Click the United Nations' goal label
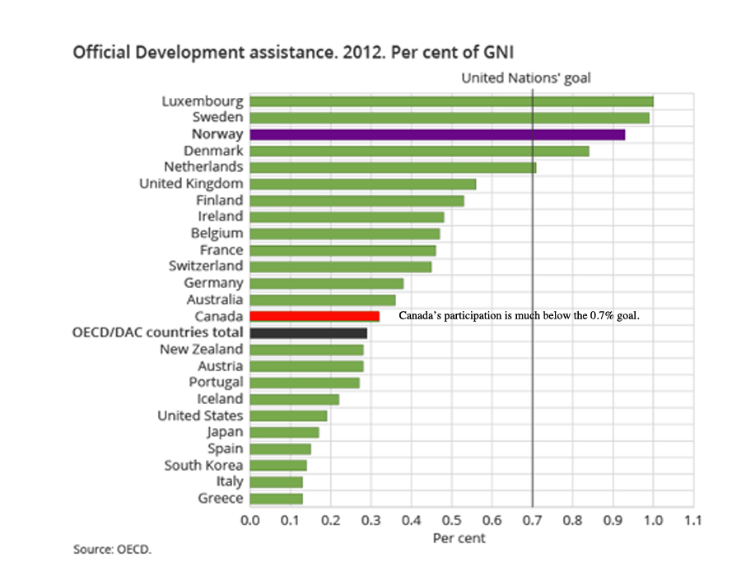Image resolution: width=741 pixels, height=581 pixels. (525, 78)
